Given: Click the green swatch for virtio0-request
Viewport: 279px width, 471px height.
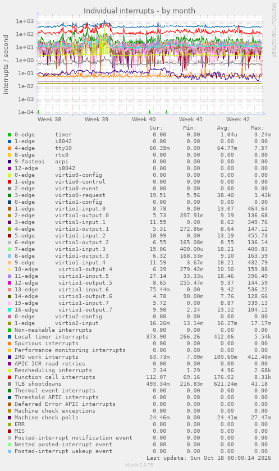Looking at the screenshot, I should 10,195.
